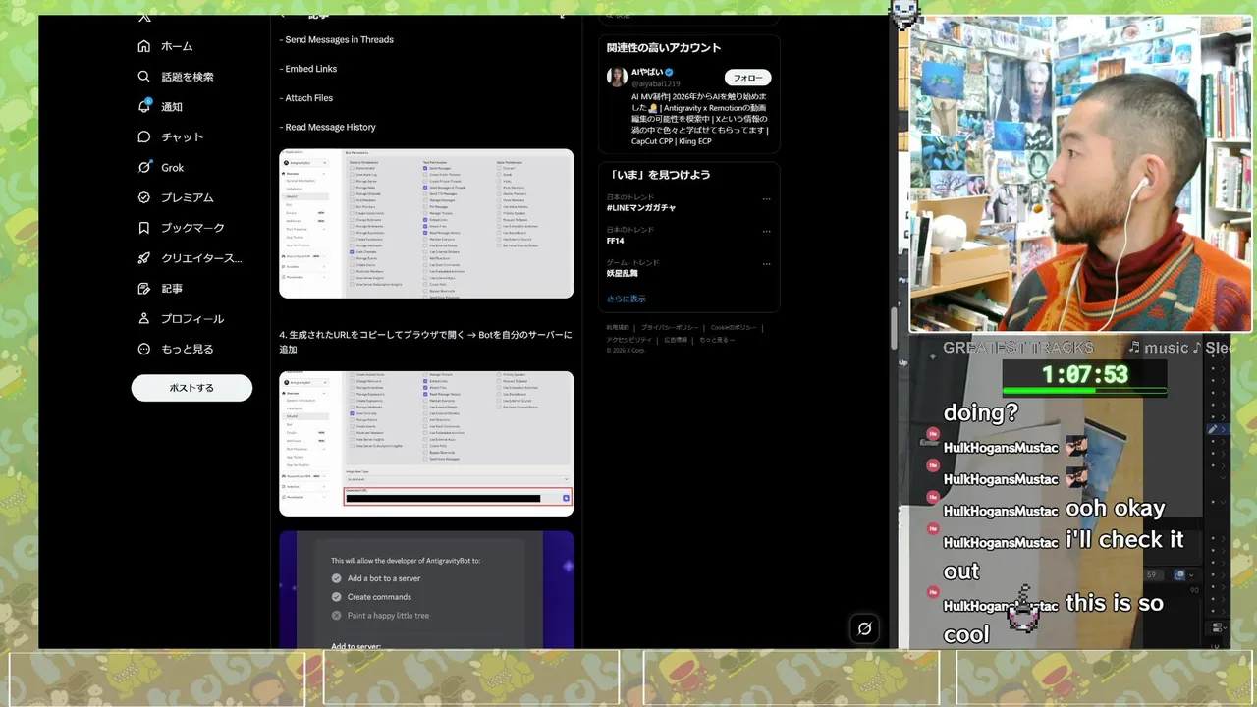Viewport: 1257px width, 707px height.
Task: Open the floating Grok button at page corner
Action: (864, 628)
